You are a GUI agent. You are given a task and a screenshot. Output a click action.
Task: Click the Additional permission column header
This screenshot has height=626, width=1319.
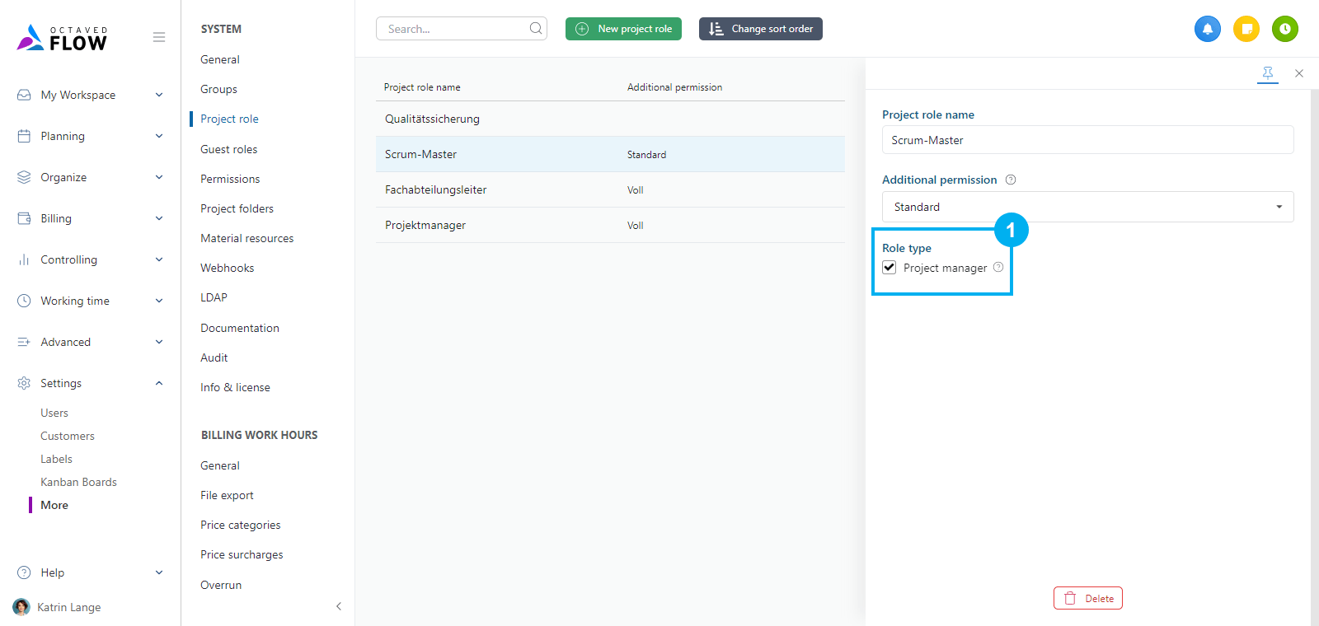[x=674, y=87]
